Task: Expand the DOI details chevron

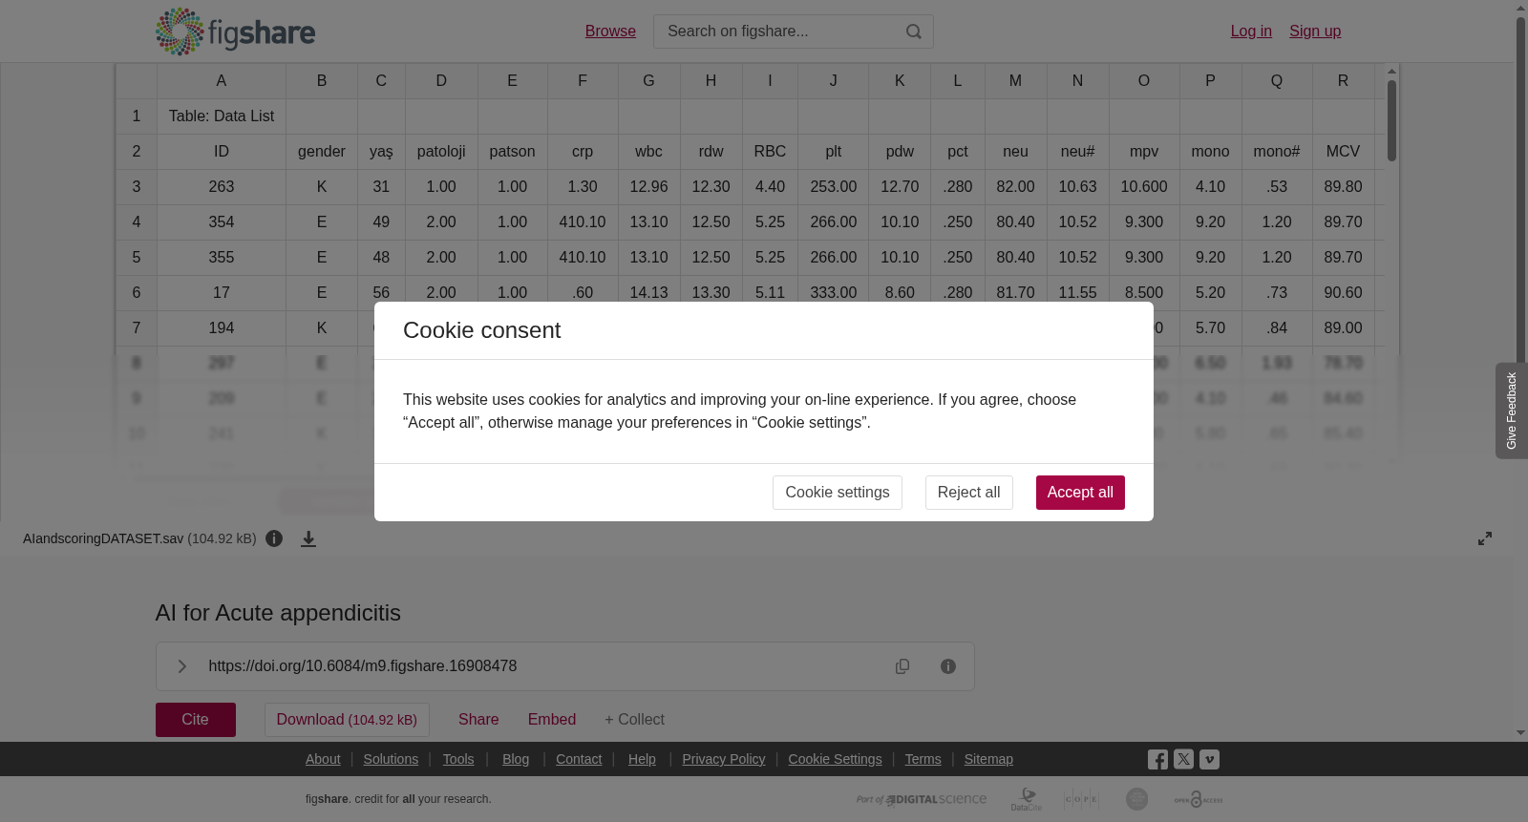Action: pos(182,666)
